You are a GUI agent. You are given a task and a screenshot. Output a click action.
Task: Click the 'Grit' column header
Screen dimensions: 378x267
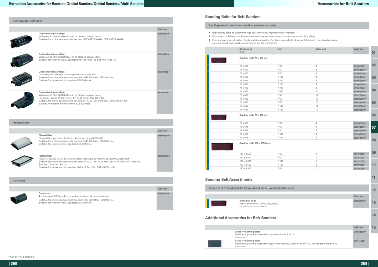280,49
